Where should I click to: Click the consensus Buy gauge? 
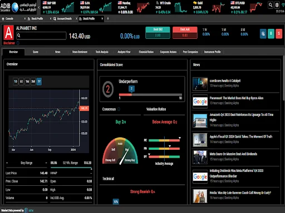[120, 151]
